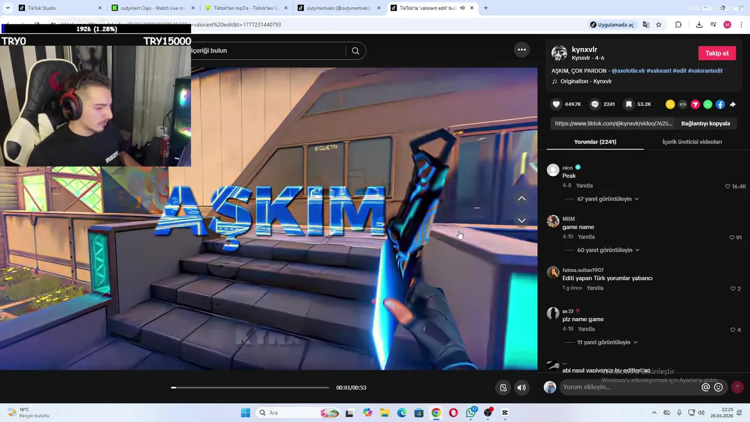Go to previous video with up arrow
Screen dimensions: 750x422
click(x=521, y=199)
